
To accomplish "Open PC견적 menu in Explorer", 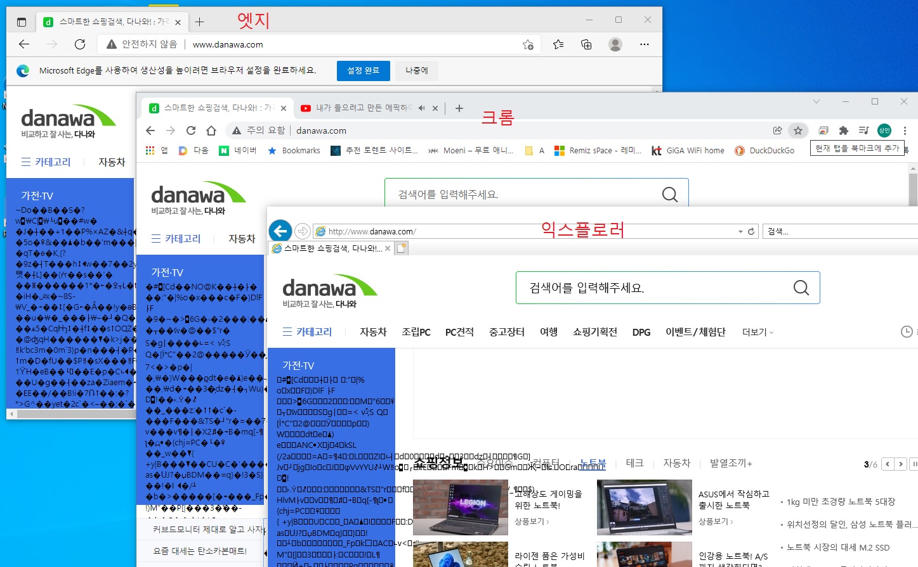I will coord(459,332).
